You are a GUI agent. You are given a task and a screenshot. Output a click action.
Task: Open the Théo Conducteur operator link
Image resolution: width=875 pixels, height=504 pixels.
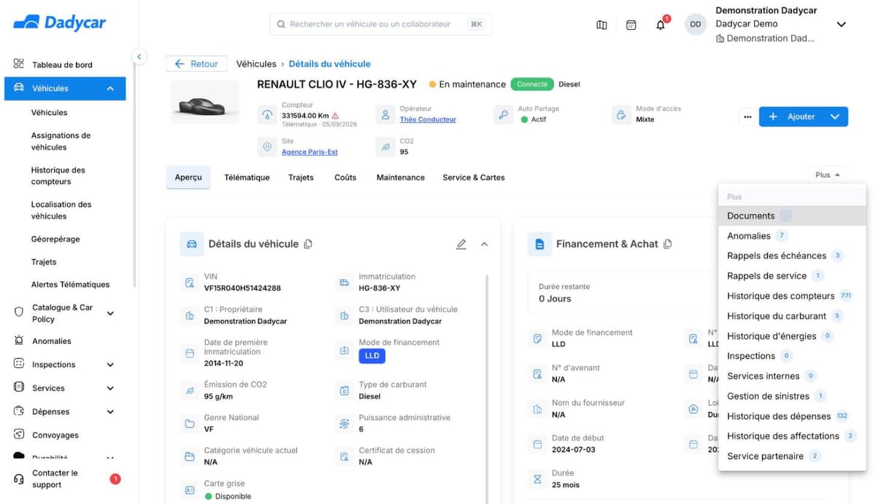(x=428, y=119)
